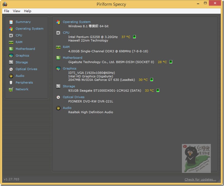The height and width of the screenshot is (186, 224).
Task: Click Optical Drives heading link in summary
Action: [74, 97]
